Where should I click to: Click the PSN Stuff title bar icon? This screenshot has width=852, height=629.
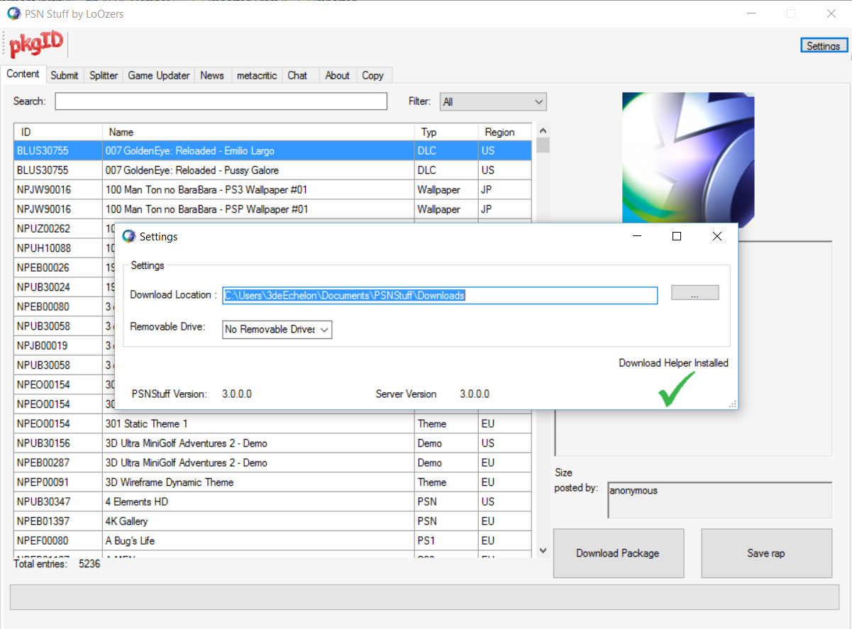[x=13, y=13]
